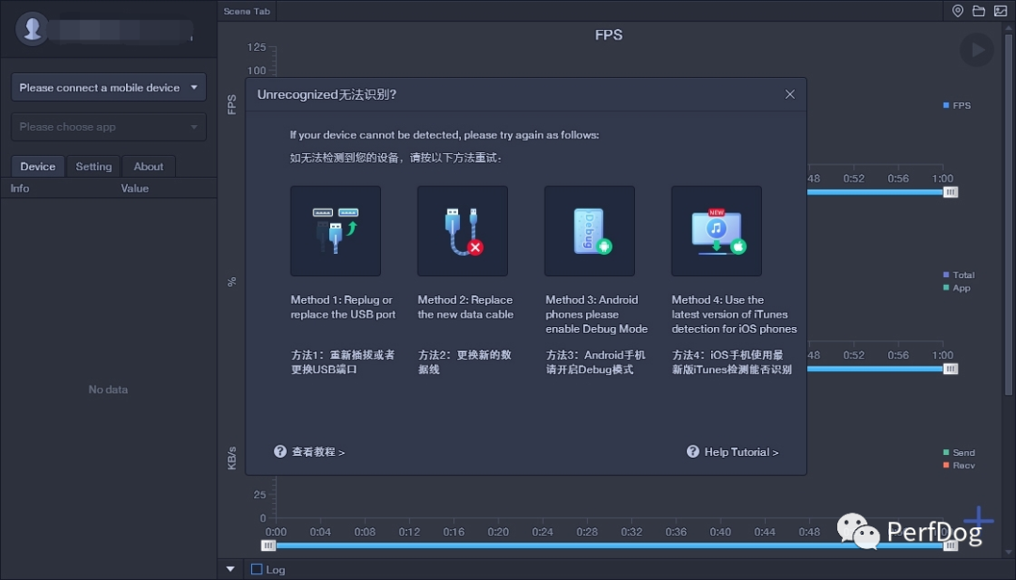Toggle the App legend entry
Viewport: 1016px width, 580px height.
(957, 288)
